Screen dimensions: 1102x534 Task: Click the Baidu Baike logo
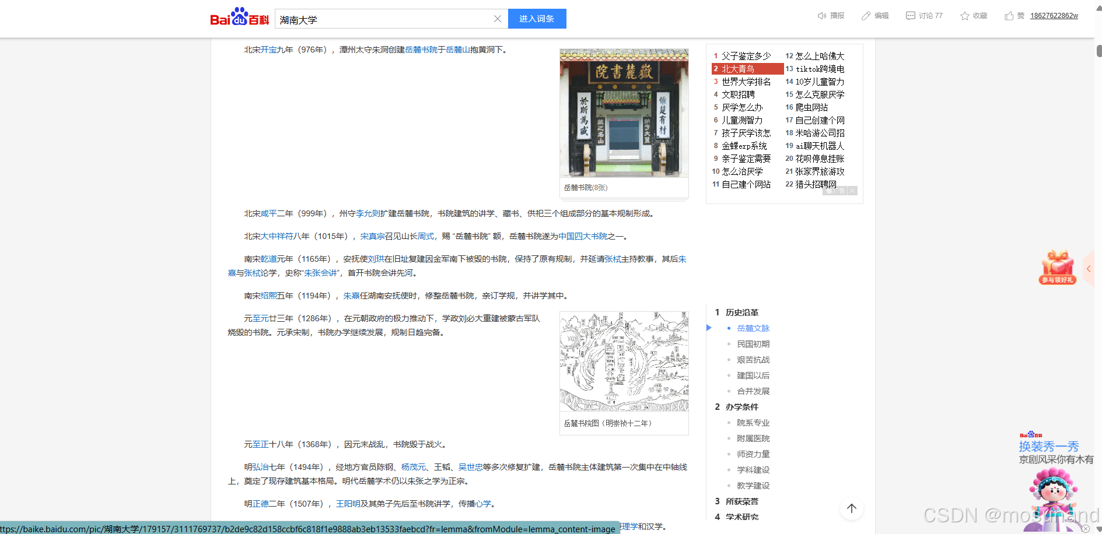(239, 17)
